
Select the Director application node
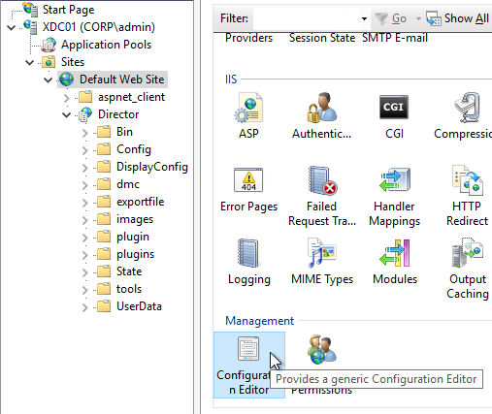(x=118, y=114)
